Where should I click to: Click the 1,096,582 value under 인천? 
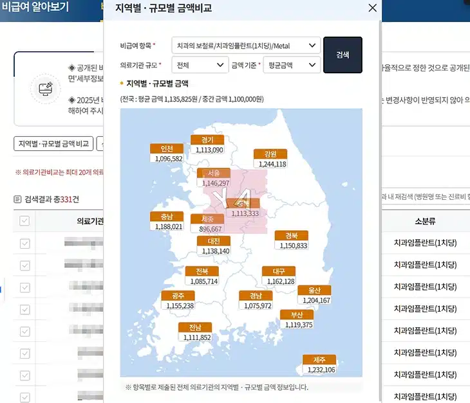(x=169, y=159)
